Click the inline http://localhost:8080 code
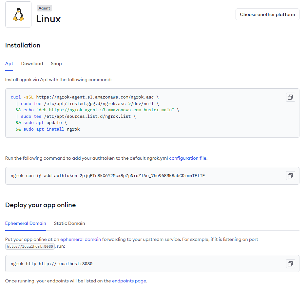The width and height of the screenshot is (306, 288). click(x=30, y=246)
